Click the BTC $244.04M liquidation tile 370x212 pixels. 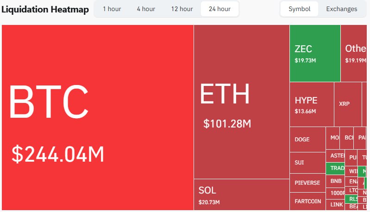point(97,118)
